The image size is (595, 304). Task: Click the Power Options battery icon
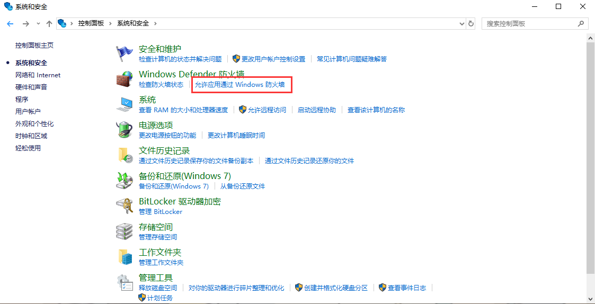[x=125, y=130]
